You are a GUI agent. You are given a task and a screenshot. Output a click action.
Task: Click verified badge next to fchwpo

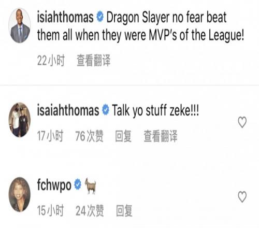point(78,184)
